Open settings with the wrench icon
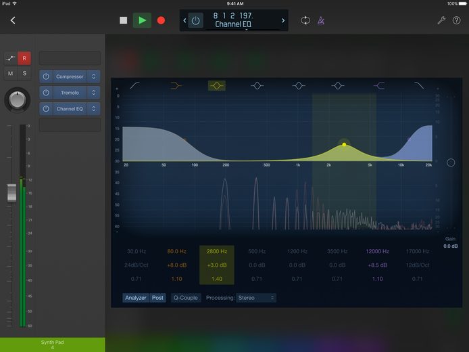 (x=441, y=20)
